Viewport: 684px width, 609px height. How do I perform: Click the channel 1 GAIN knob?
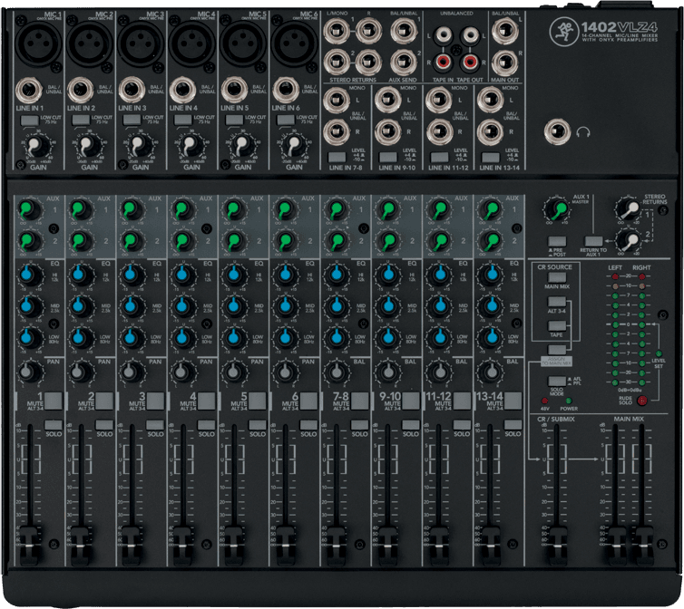pos(36,145)
